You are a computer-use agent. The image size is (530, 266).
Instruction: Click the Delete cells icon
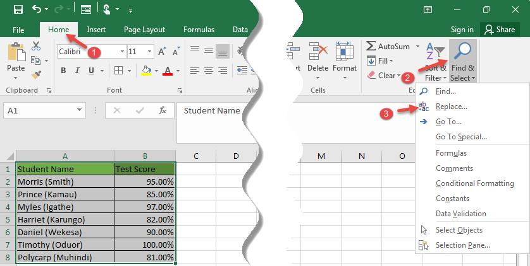coord(317,51)
